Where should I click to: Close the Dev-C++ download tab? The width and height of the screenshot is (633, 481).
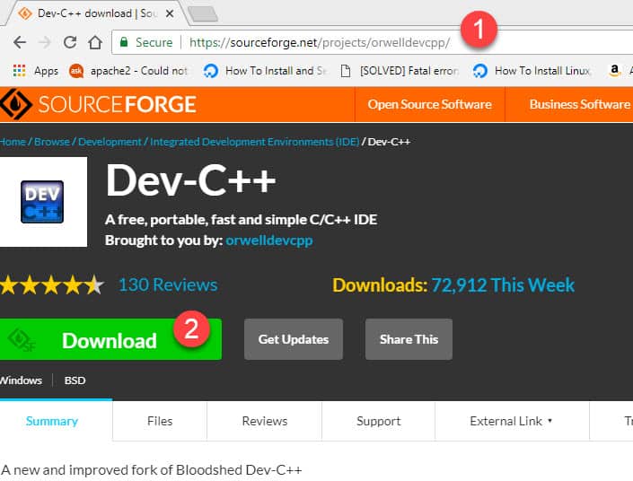pos(170,13)
